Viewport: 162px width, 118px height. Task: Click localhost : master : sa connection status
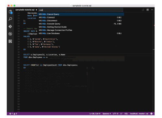pyautogui.click(x=139, y=113)
